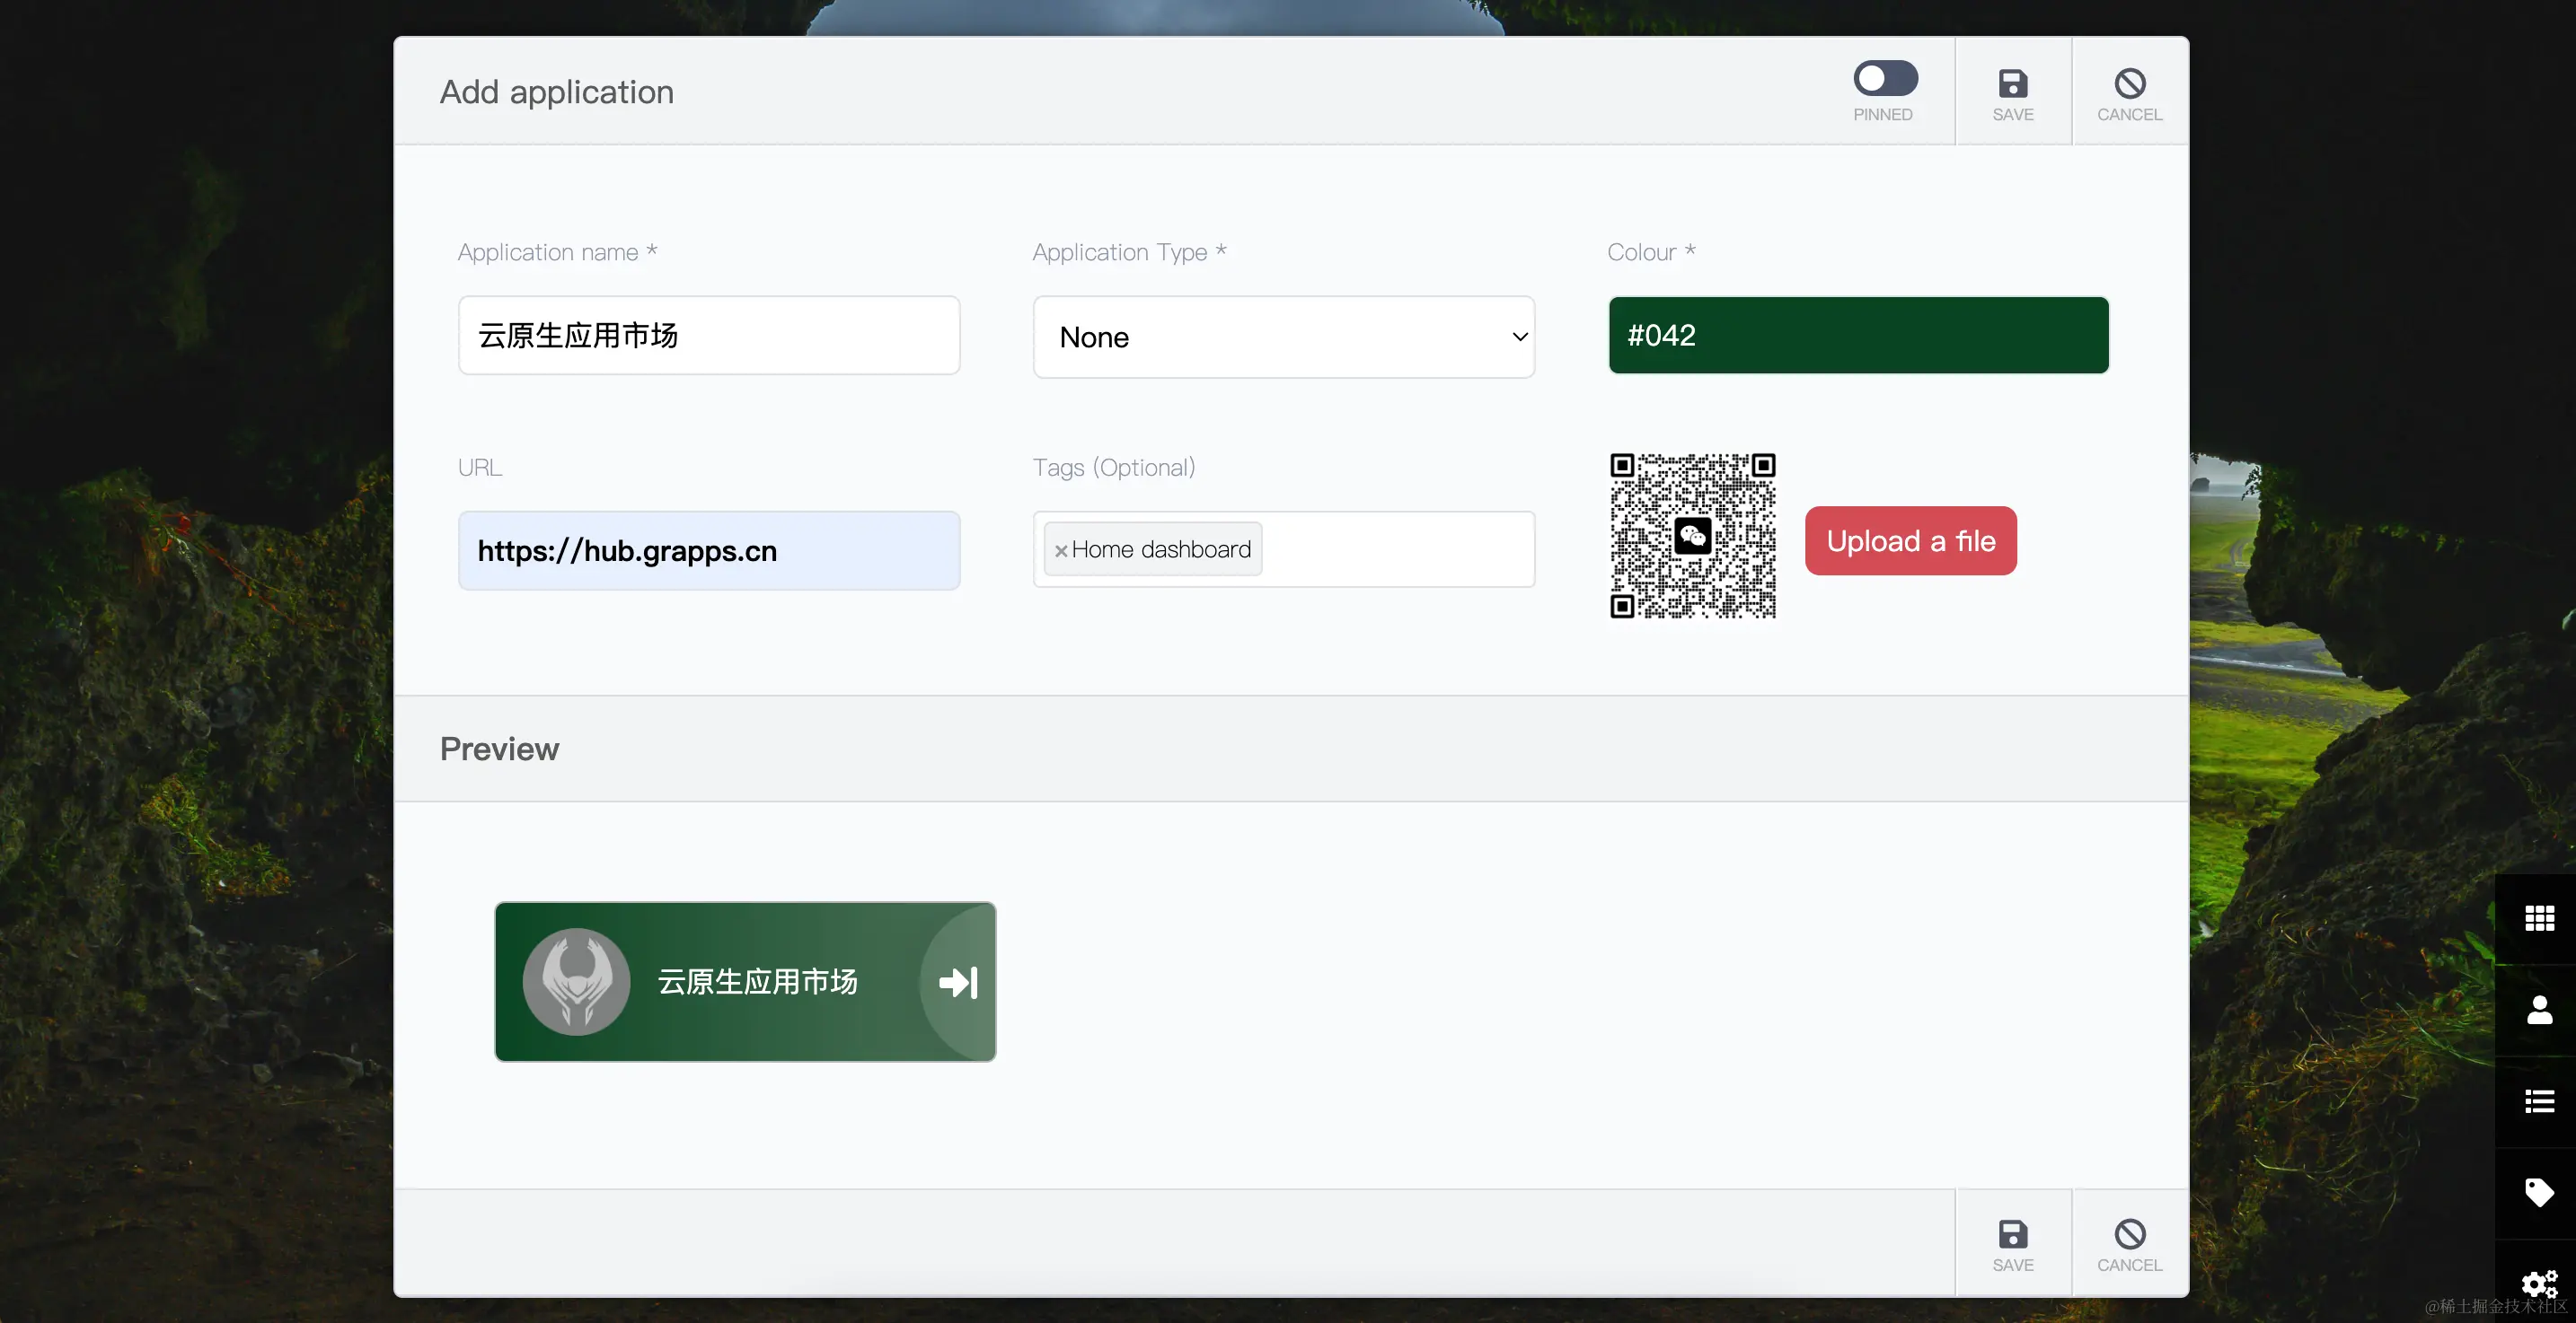Open the Colour picker field #042
The height and width of the screenshot is (1323, 2576).
(1858, 335)
